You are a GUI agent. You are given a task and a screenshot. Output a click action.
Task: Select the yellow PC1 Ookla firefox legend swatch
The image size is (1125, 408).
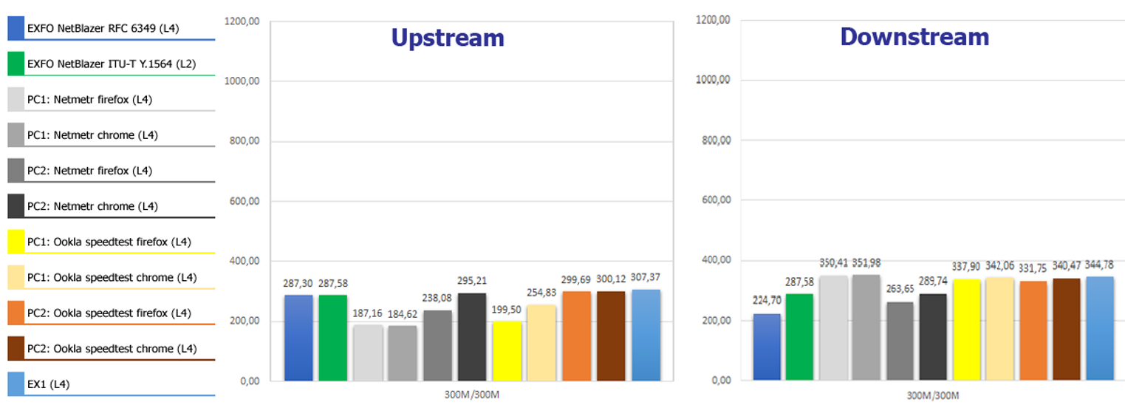[16, 242]
